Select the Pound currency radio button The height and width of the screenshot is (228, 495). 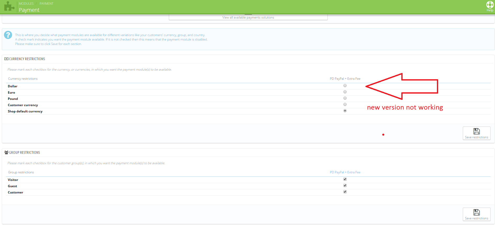(345, 98)
